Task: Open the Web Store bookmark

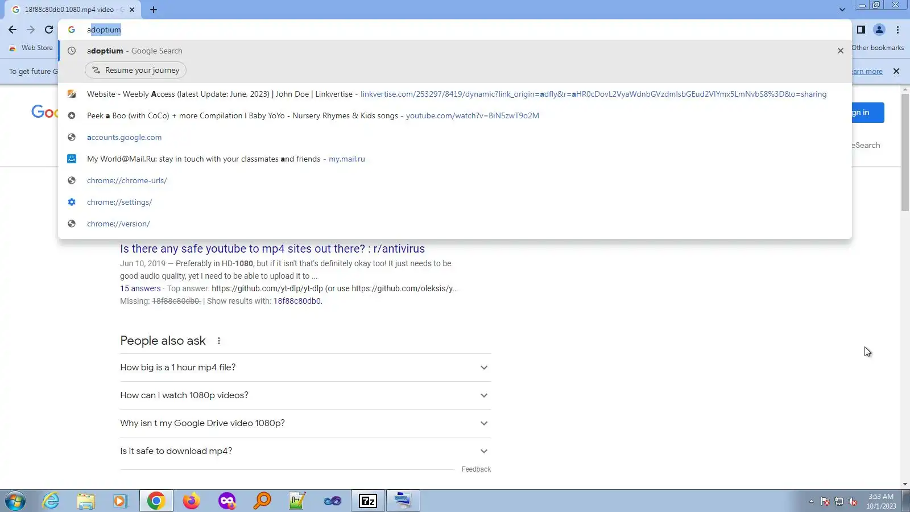Action: [31, 48]
